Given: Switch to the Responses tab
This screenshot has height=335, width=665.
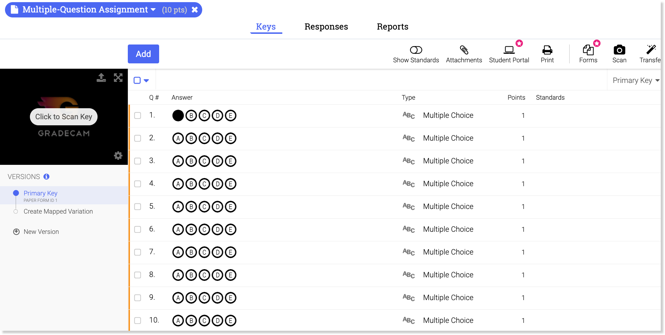Looking at the screenshot, I should (326, 27).
